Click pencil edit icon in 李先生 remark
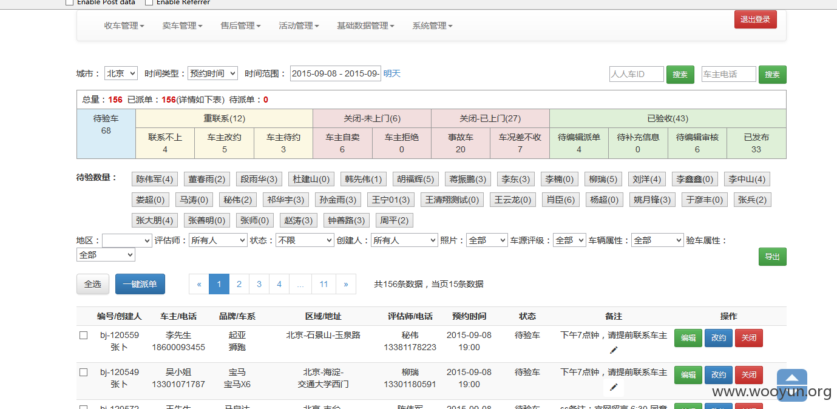The width and height of the screenshot is (837, 409). coord(614,350)
